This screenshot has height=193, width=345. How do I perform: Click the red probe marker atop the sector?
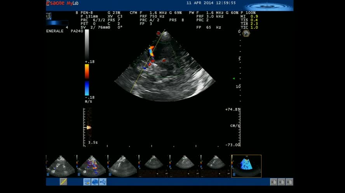[159, 34]
